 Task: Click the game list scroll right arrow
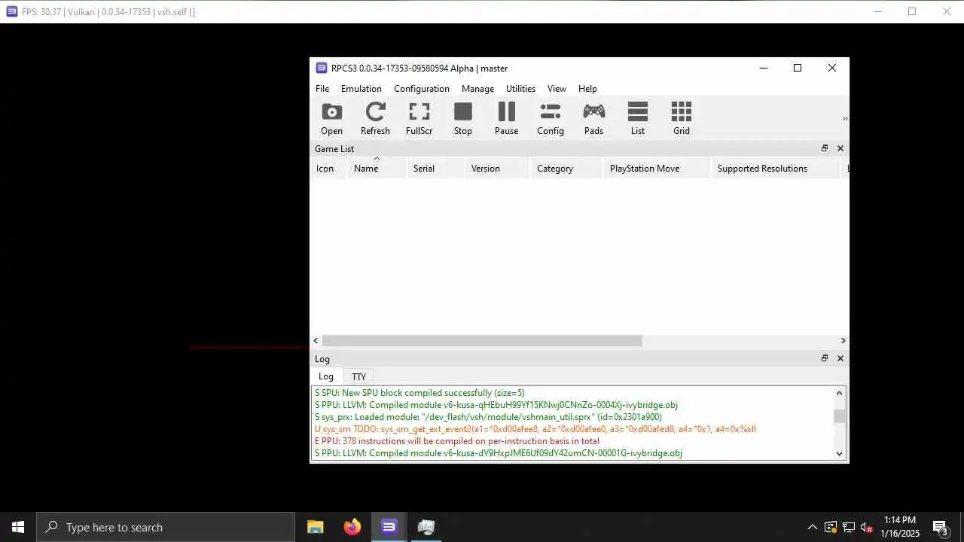843,341
